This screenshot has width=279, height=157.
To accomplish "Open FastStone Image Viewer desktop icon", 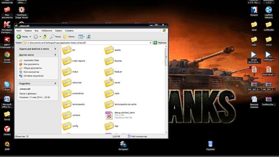I will click(x=21, y=13).
